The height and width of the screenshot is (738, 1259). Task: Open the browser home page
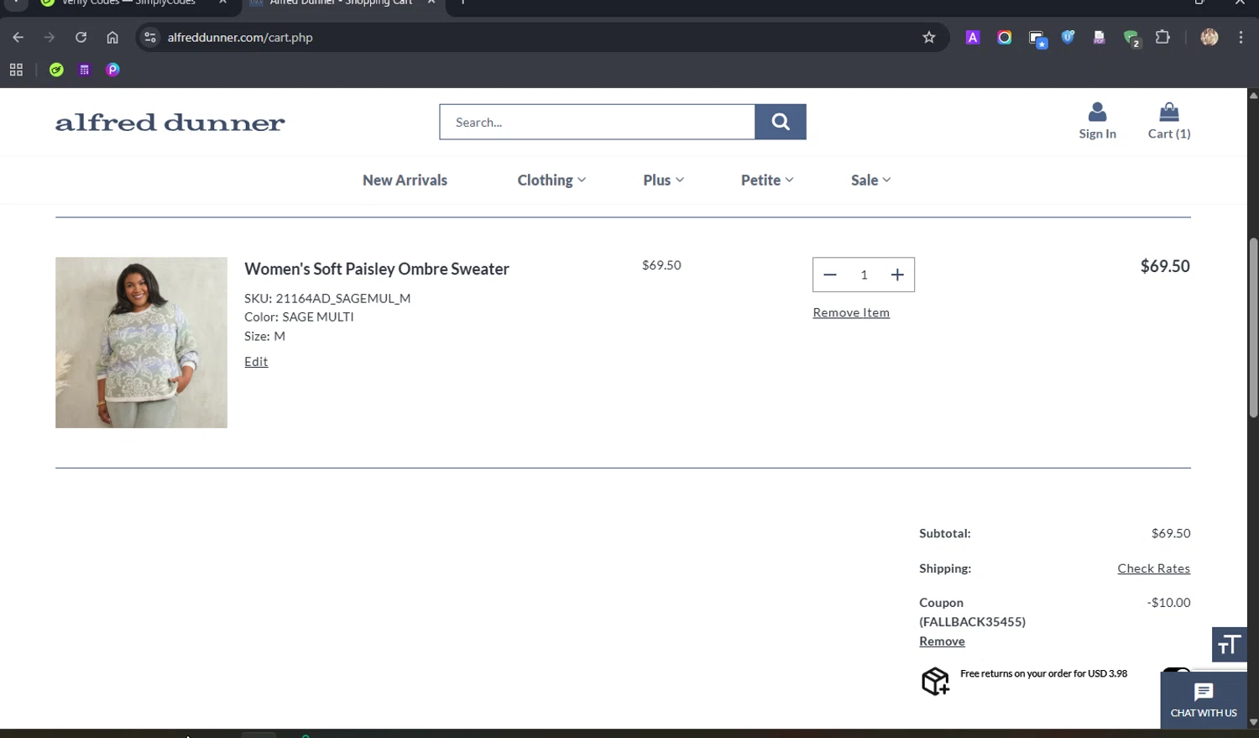coord(112,37)
